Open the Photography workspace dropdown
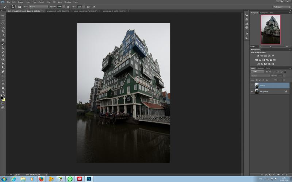The width and height of the screenshot is (292, 182). (282, 7)
